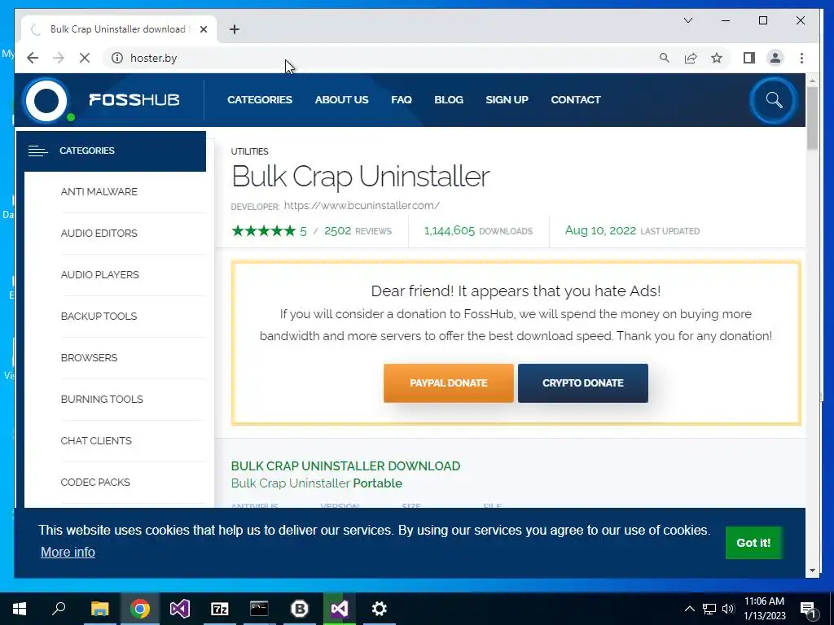Select BACKUP TOOLS category

[x=99, y=317]
